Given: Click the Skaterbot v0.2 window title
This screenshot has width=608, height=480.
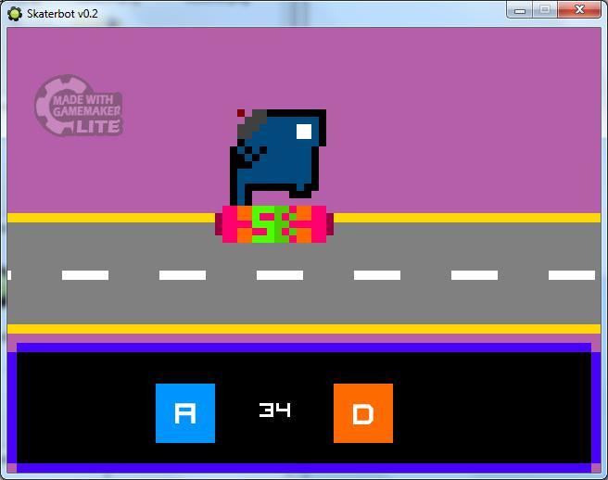Looking at the screenshot, I should pos(62,14).
